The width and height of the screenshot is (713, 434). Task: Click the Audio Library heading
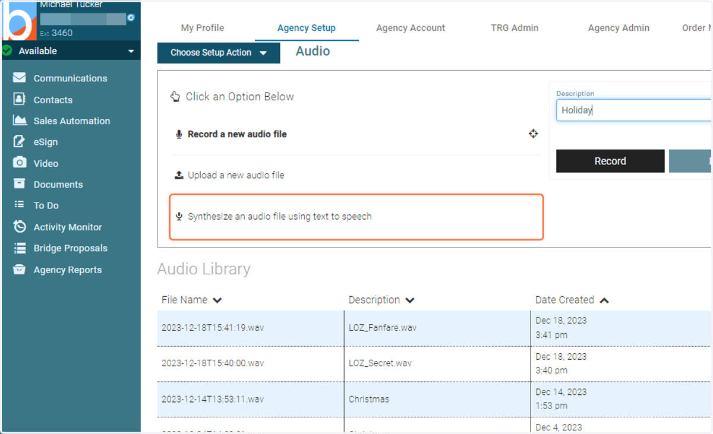204,269
